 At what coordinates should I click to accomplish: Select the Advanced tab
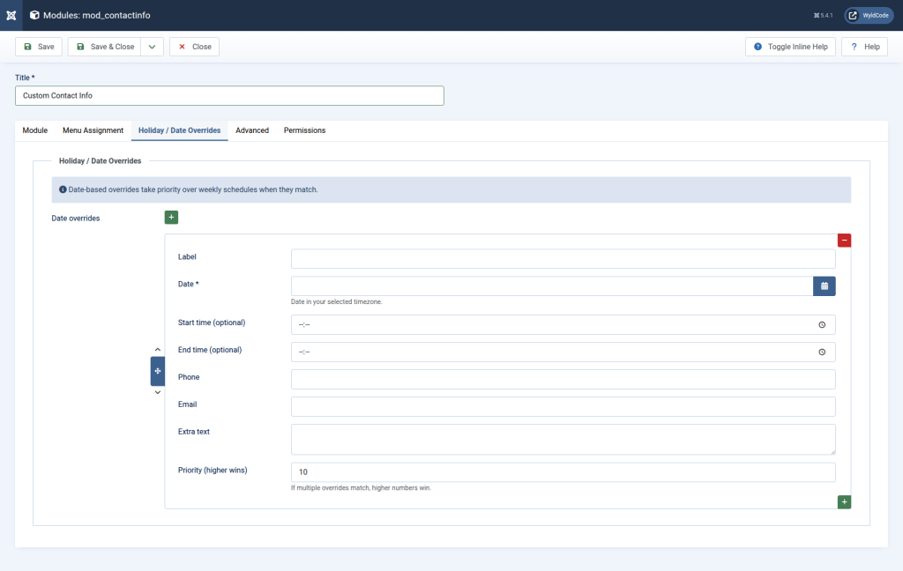(x=251, y=130)
